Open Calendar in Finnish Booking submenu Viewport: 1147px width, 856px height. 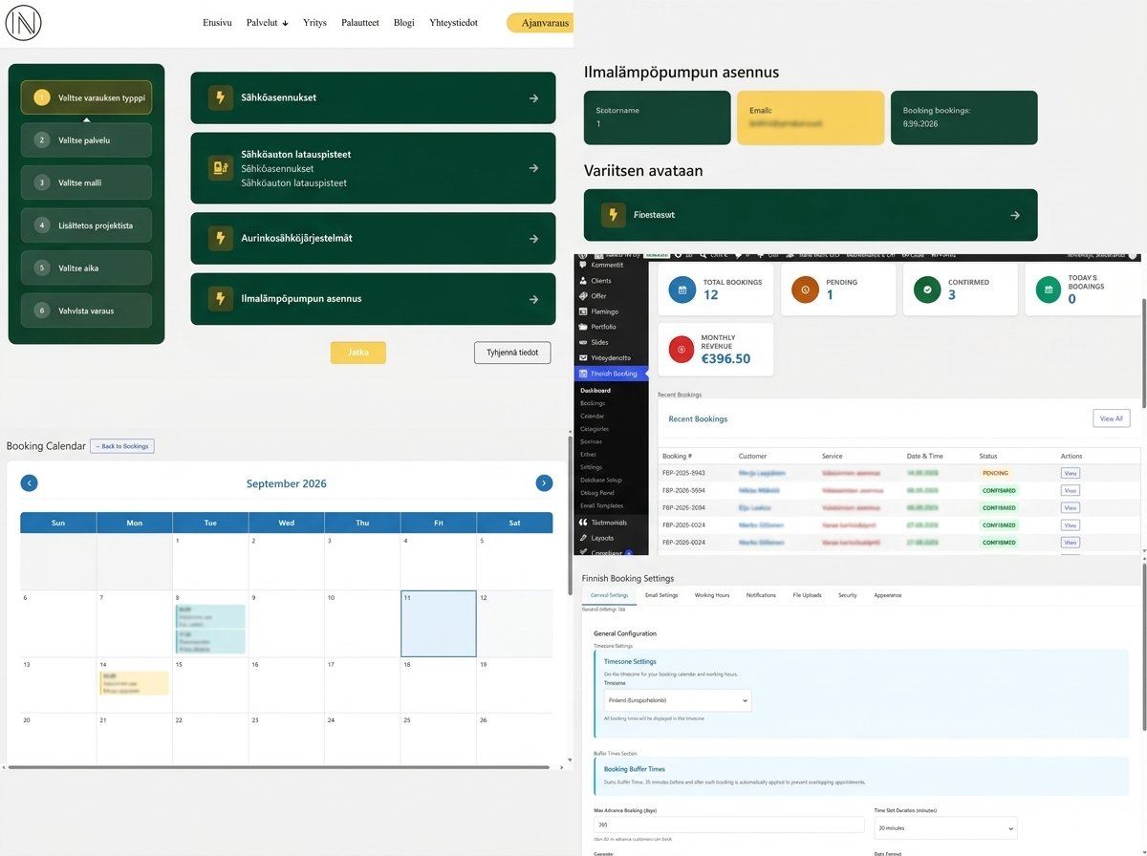592,417
